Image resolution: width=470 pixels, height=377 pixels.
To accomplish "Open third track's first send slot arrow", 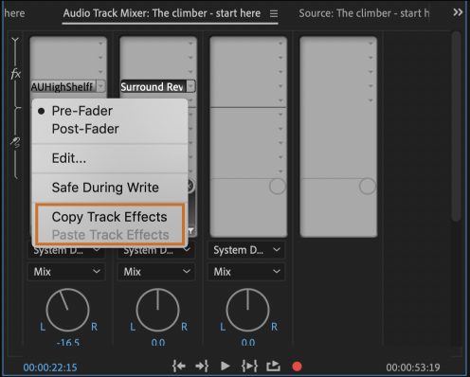I will (x=280, y=115).
